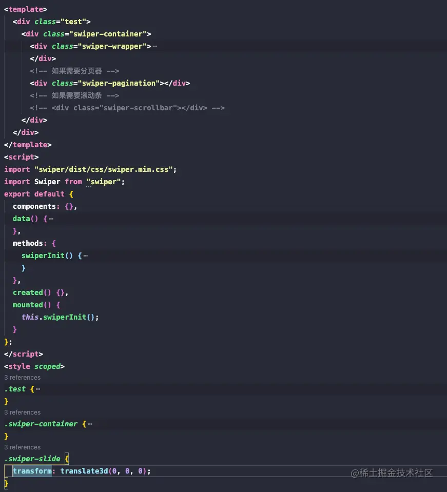Click the closing </script> tag
Image resolution: width=447 pixels, height=492 pixels.
click(x=24, y=354)
